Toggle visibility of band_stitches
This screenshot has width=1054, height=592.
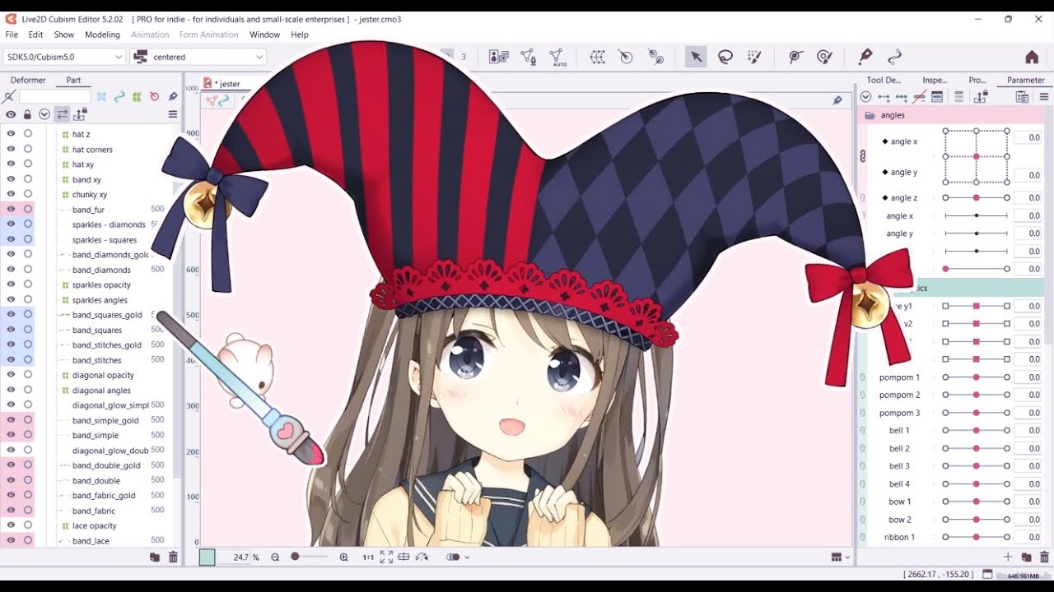coord(11,359)
